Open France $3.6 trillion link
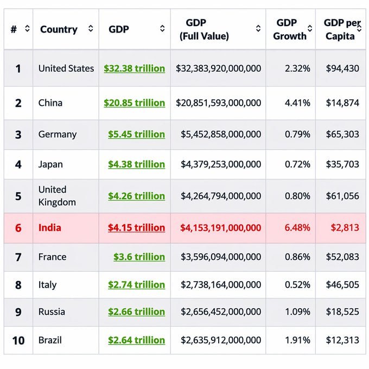The image size is (369, 369). click(x=139, y=257)
